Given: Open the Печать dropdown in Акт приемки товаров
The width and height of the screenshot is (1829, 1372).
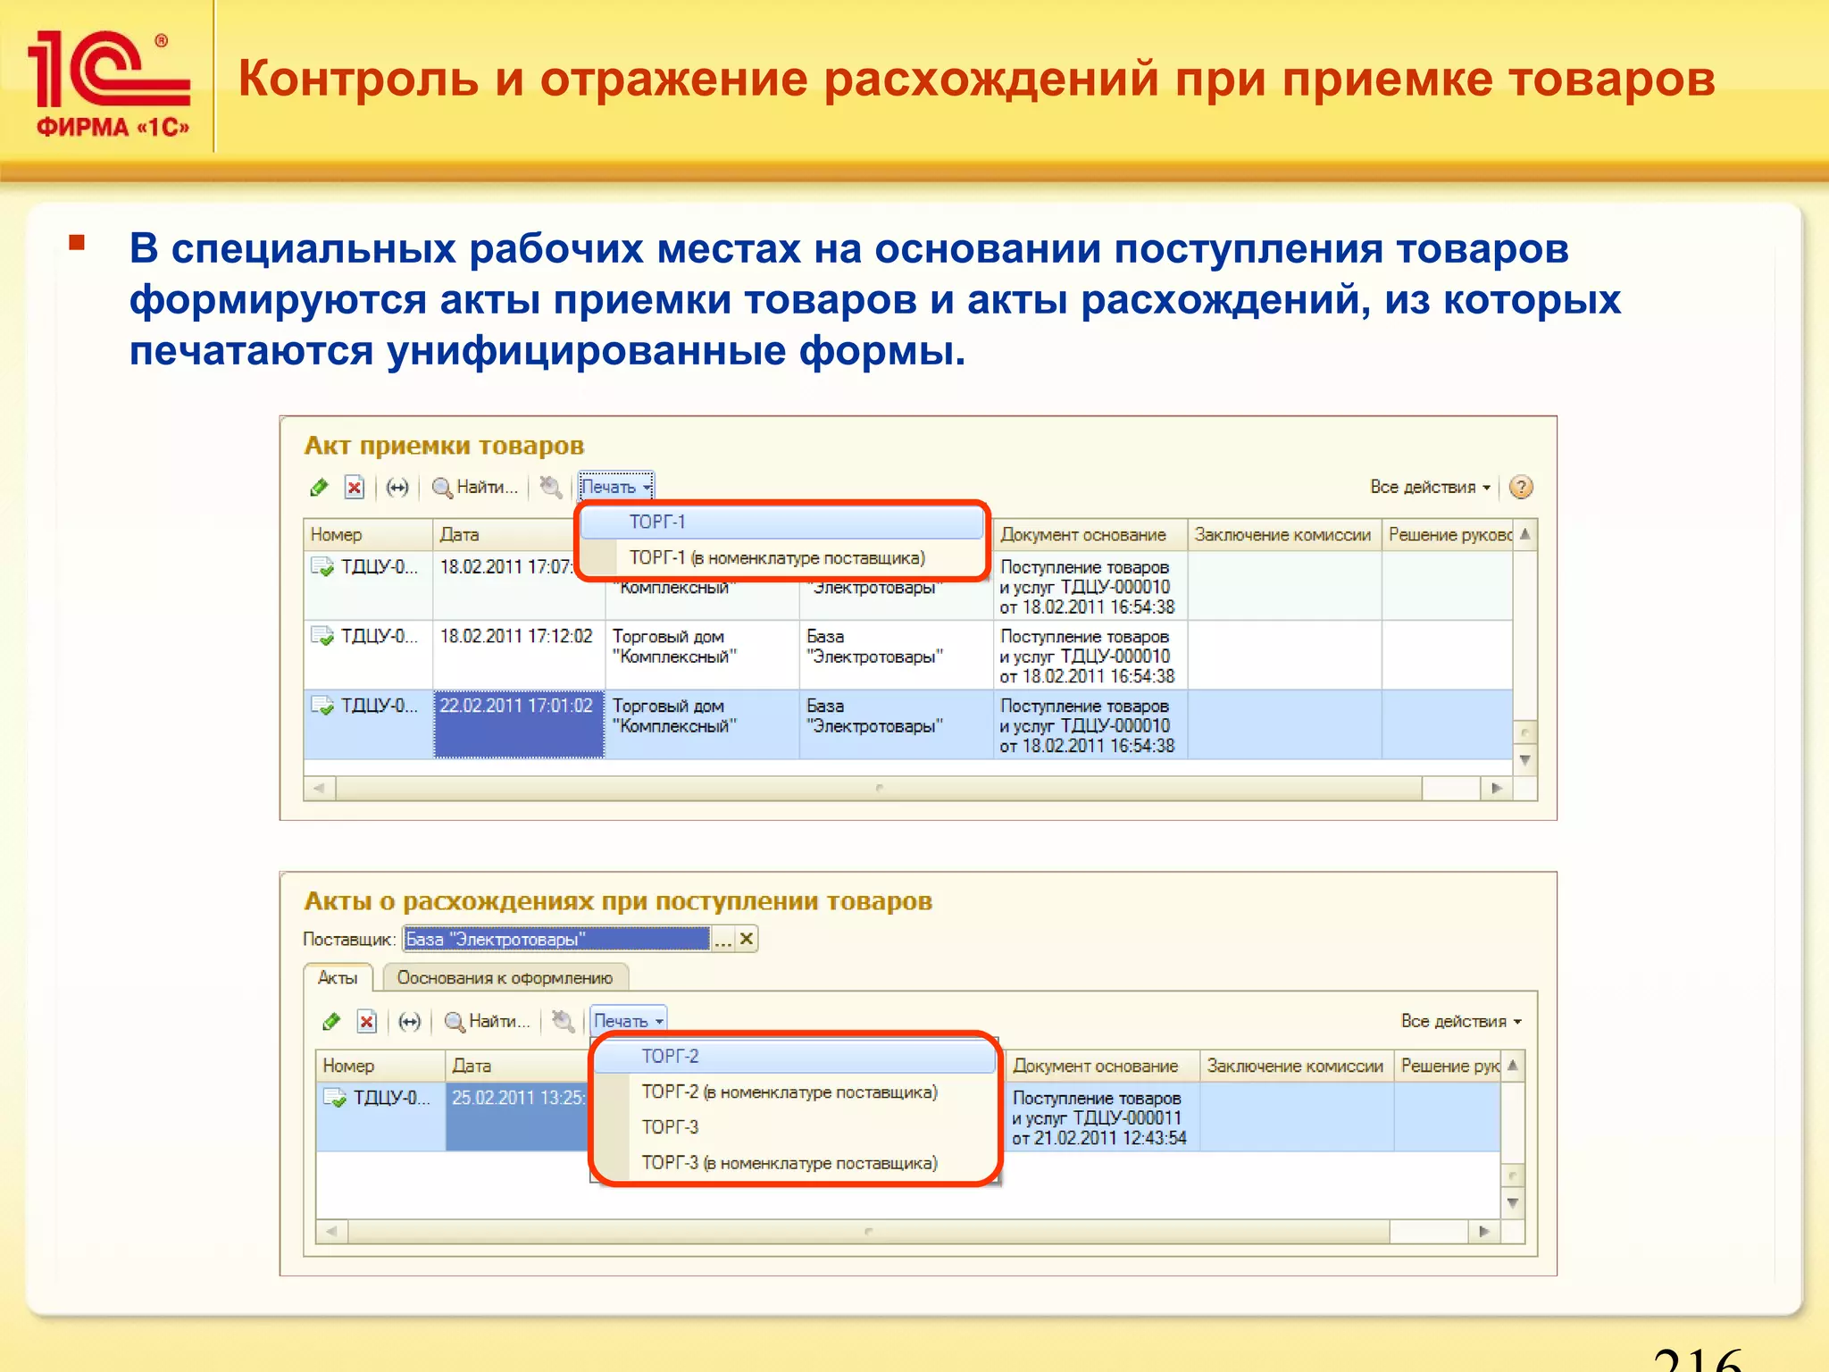Looking at the screenshot, I should coord(616,487).
